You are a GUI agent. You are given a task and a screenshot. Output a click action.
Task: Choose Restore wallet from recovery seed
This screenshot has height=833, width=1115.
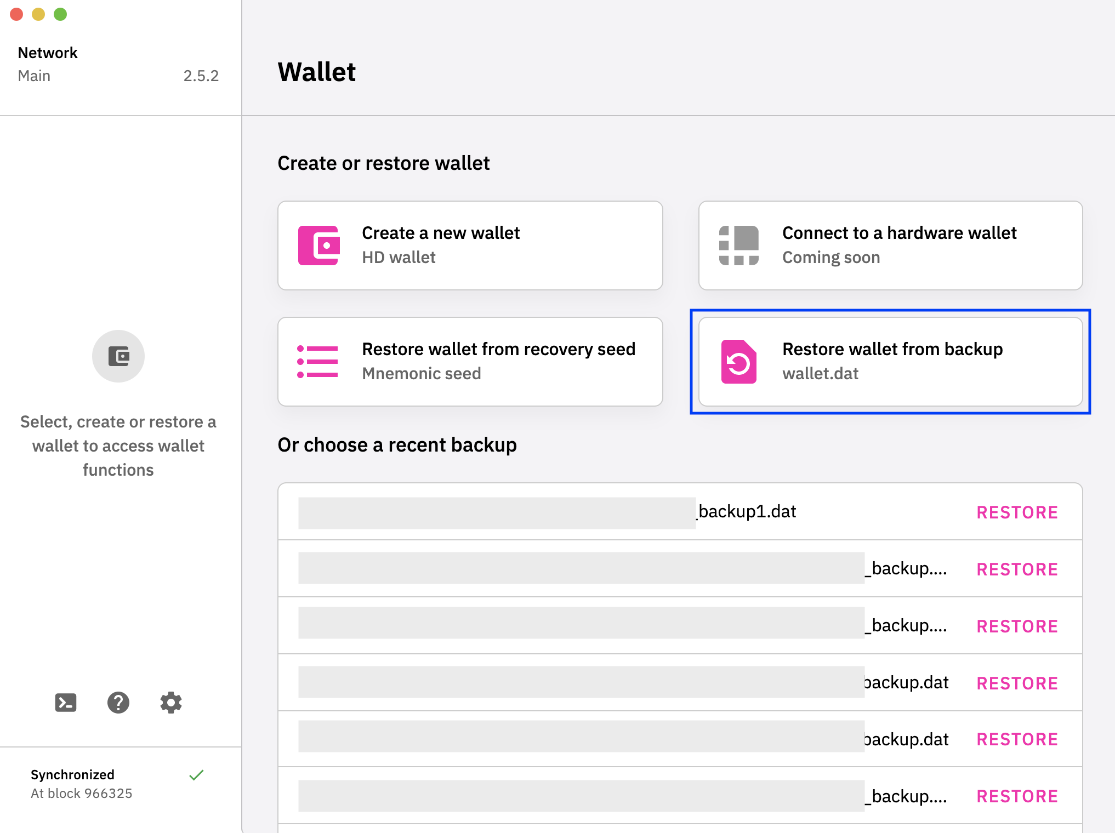click(x=470, y=362)
